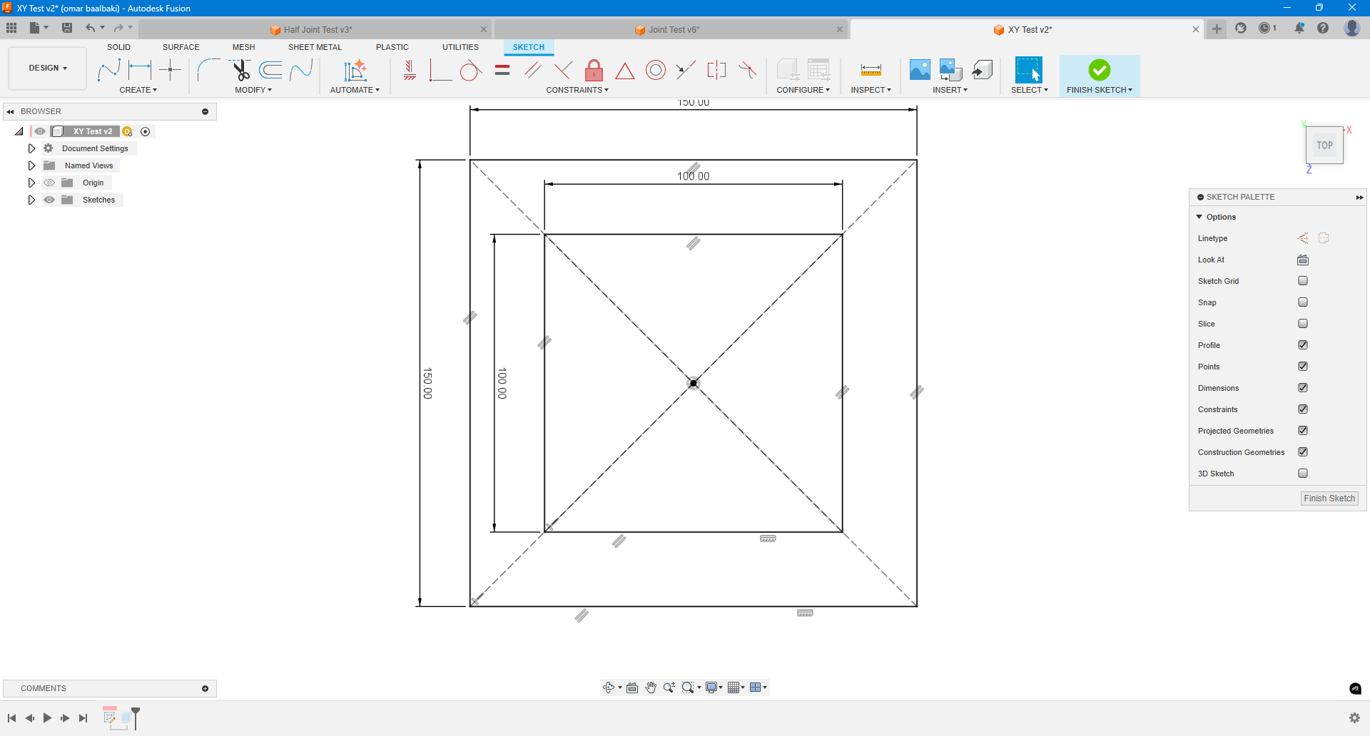Uncheck the Profile checkbox
This screenshot has height=736, width=1370.
(x=1303, y=345)
